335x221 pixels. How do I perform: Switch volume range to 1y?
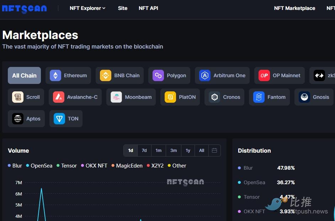coord(188,151)
